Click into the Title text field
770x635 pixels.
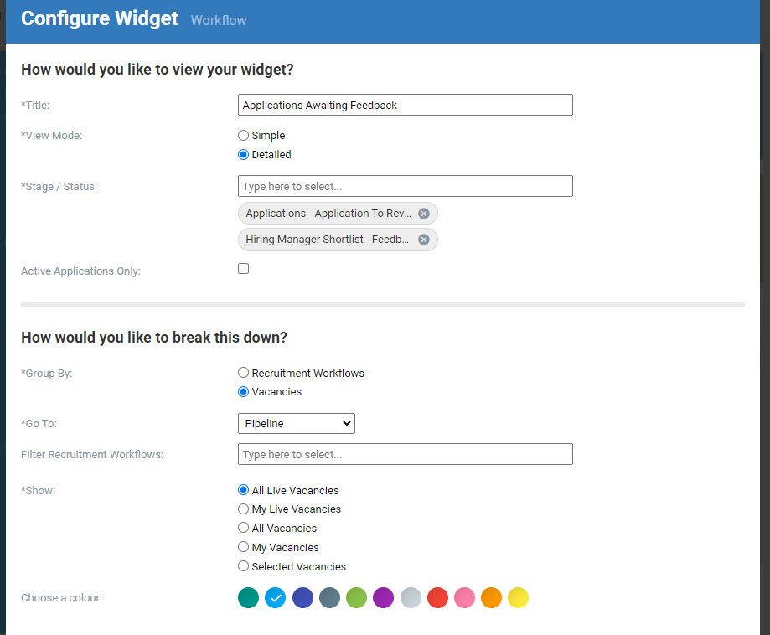[x=406, y=105]
